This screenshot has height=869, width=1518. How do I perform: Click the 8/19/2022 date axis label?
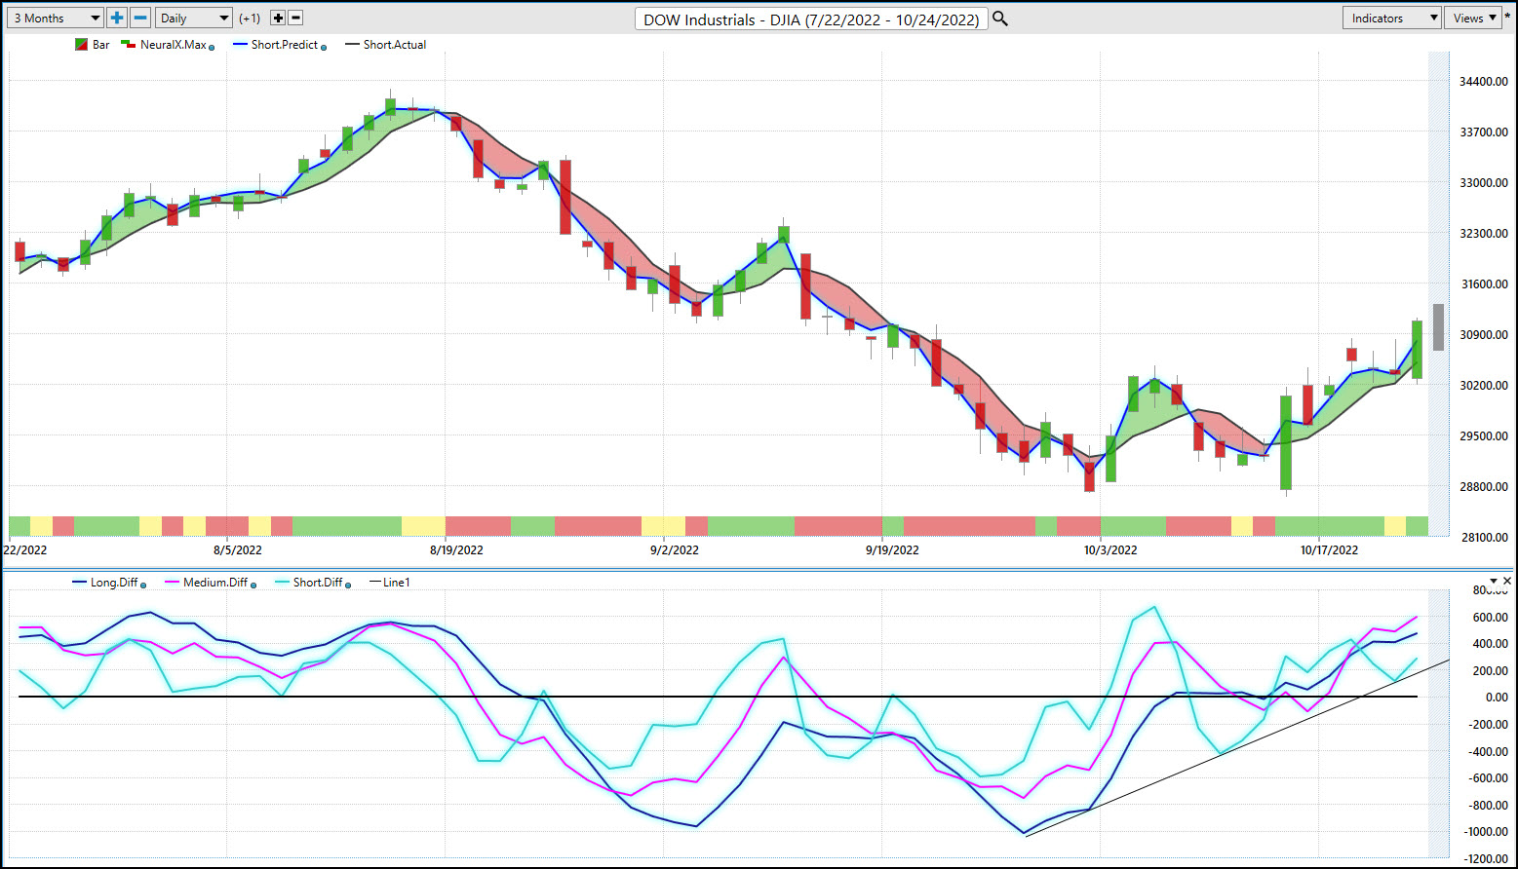pyautogui.click(x=455, y=550)
